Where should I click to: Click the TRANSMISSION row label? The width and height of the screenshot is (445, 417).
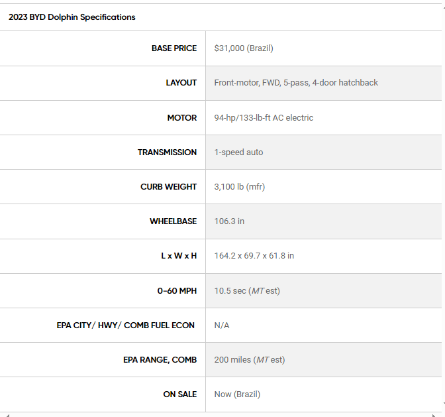(x=167, y=152)
